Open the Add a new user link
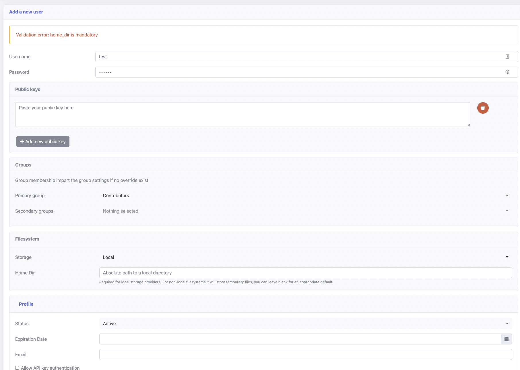The width and height of the screenshot is (520, 370). pyautogui.click(x=26, y=12)
